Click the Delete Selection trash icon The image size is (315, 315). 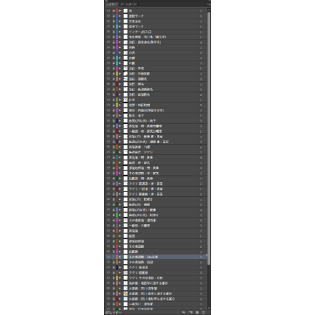point(203,312)
